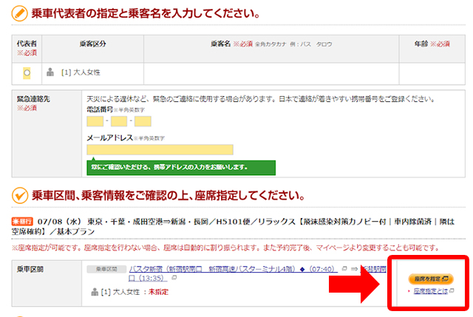Click the middle phone number field
Viewport: 473px width, 317px height.
tap(118, 121)
